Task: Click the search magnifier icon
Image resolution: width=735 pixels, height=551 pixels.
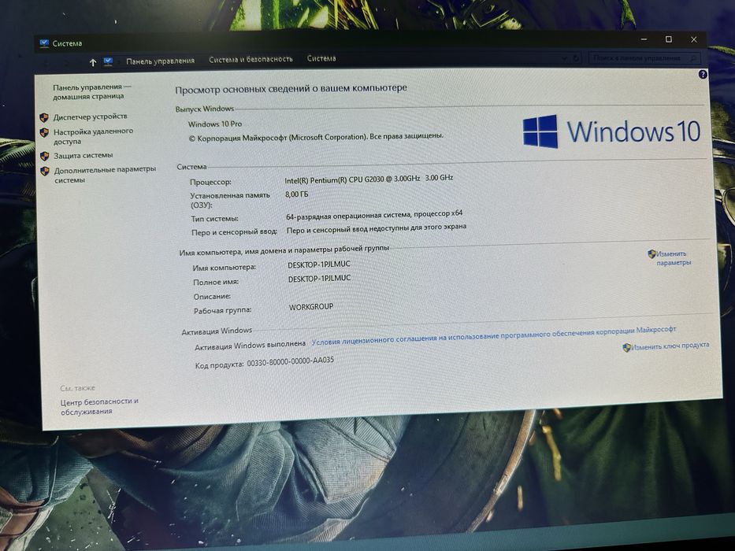Action: [693, 58]
